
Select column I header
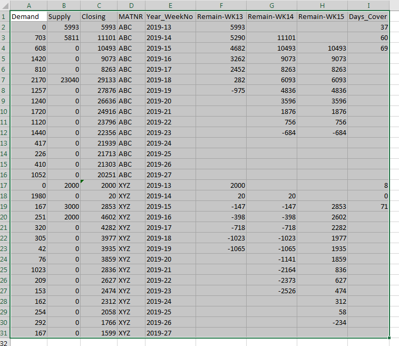(368, 5)
